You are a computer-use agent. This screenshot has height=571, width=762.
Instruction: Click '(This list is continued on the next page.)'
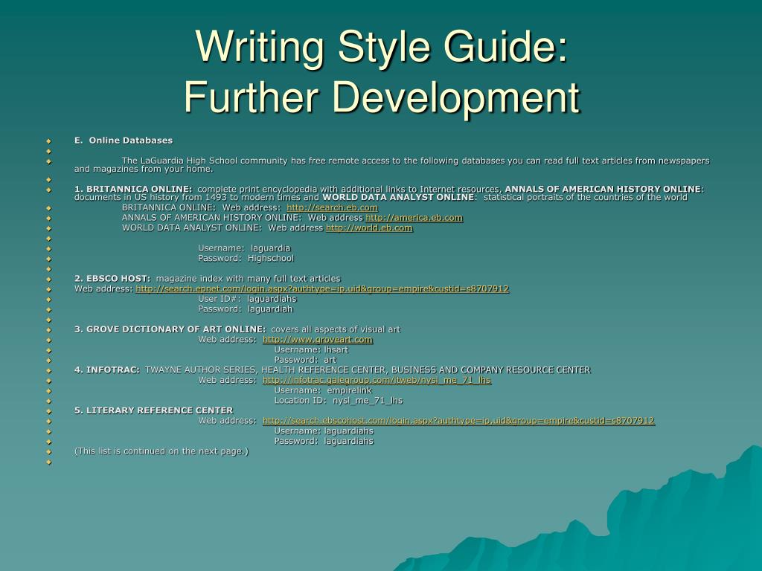(161, 451)
